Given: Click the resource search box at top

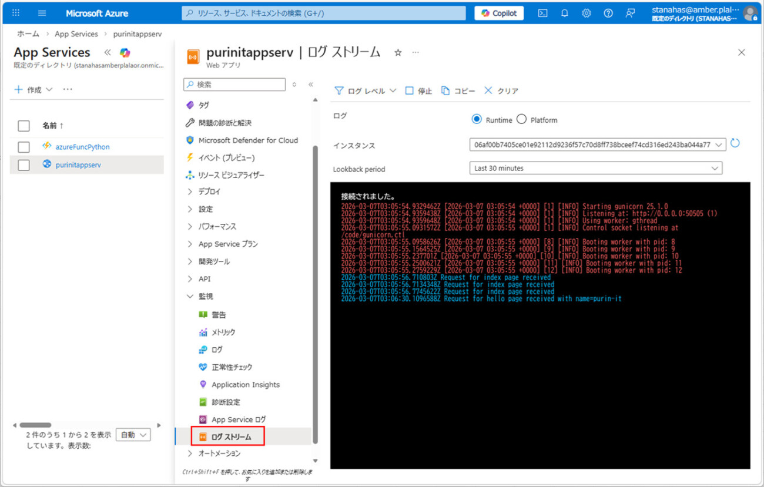Looking at the screenshot, I should 323,14.
